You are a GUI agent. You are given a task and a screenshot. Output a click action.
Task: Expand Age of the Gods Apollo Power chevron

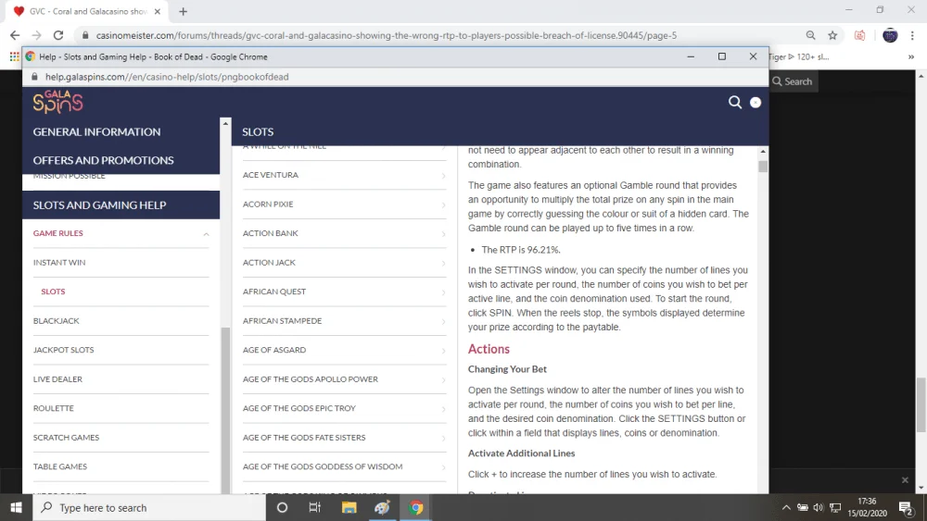pyautogui.click(x=443, y=379)
